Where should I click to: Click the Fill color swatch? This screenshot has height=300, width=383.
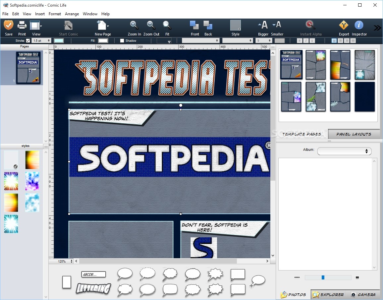point(103,40)
